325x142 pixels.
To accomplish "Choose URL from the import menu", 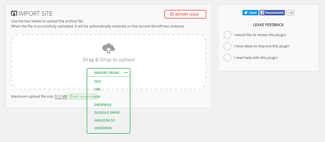I will 97,89.
